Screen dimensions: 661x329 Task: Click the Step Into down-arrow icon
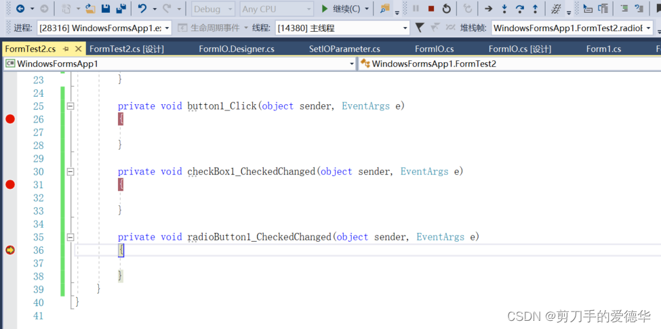coord(504,8)
